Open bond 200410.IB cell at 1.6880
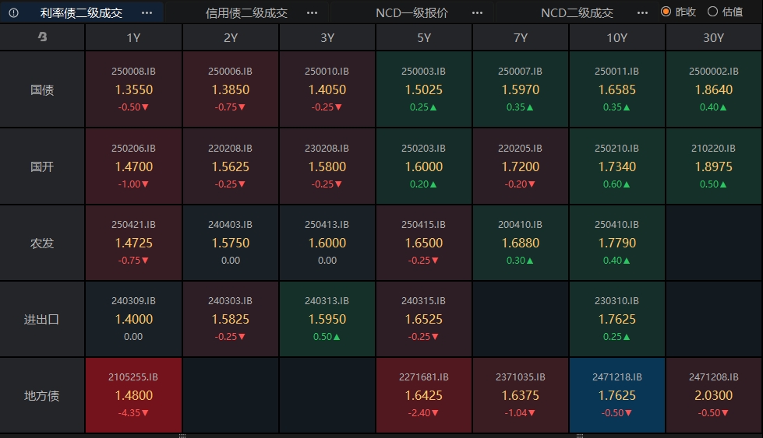The image size is (763, 438). 520,243
